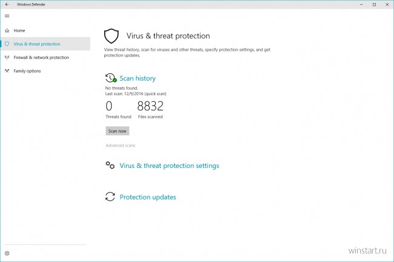This screenshot has width=394, height=262.
Task: Open settings via the gear icon at bottom left
Action: click(7, 253)
